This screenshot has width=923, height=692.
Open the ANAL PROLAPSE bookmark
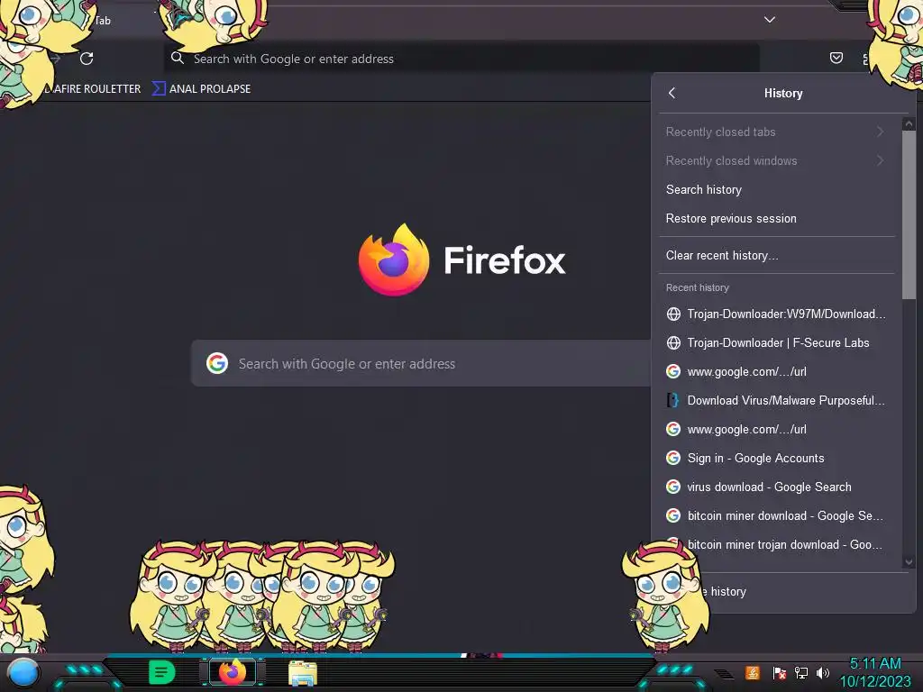coord(202,88)
